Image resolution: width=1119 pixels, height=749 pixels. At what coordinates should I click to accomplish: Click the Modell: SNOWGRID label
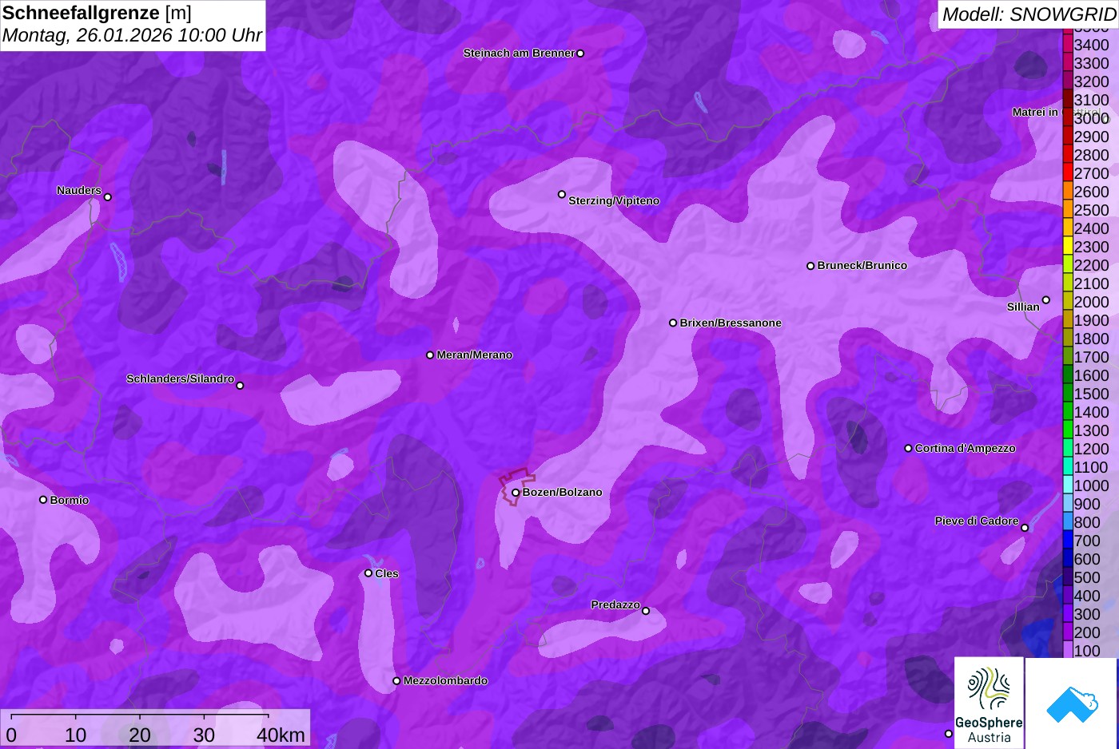tap(1029, 14)
